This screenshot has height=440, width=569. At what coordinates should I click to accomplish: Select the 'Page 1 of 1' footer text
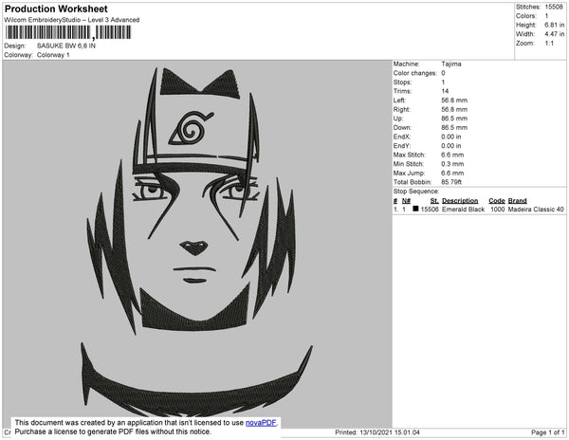(x=547, y=432)
